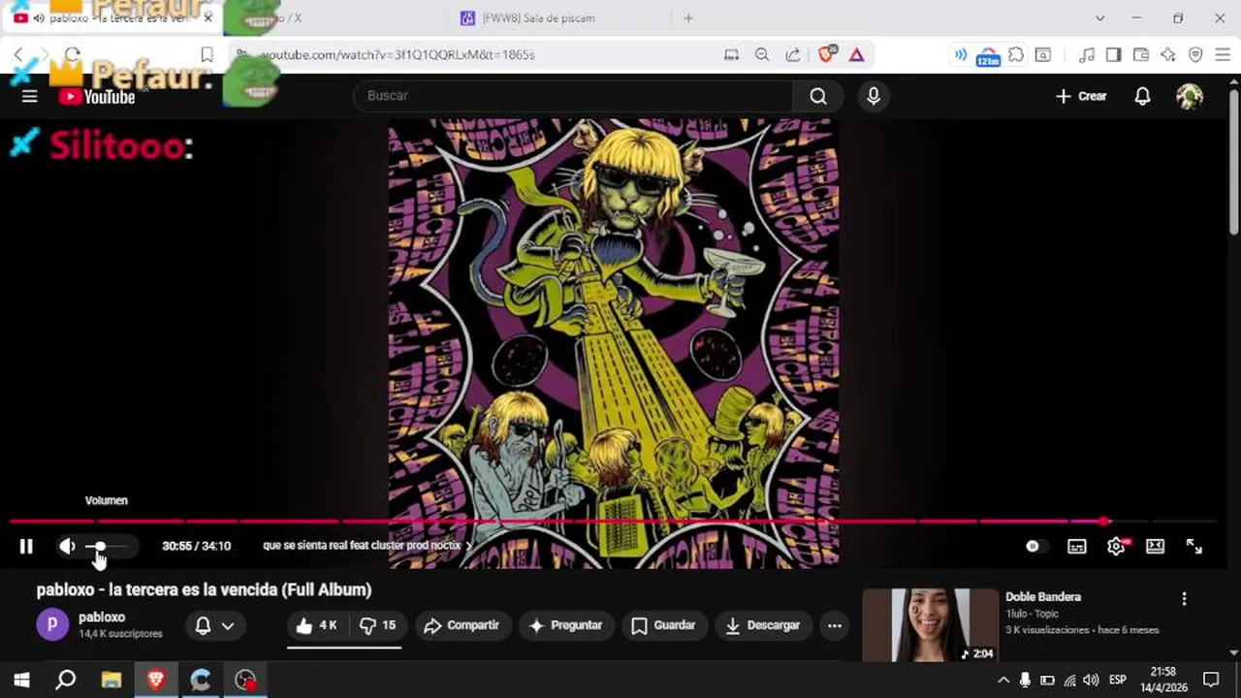Switch to theater mode in player
1241x698 pixels.
tap(1155, 547)
